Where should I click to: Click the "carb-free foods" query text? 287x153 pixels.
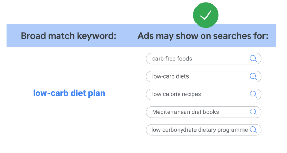[x=172, y=59]
